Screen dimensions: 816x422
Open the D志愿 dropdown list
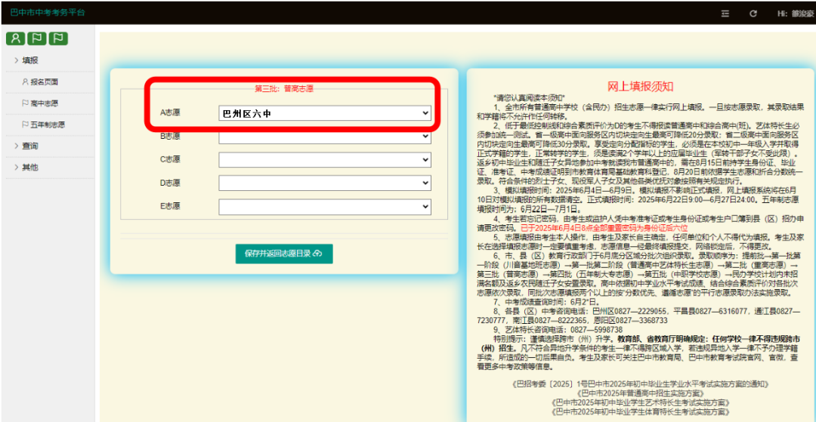[325, 183]
